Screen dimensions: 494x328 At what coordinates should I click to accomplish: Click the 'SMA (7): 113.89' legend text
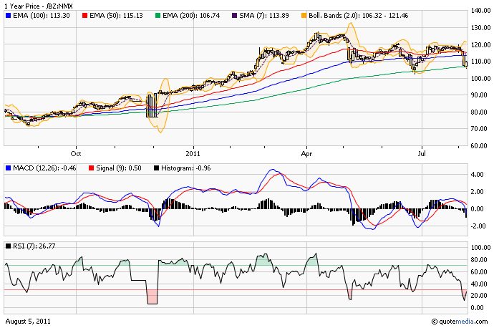click(264, 16)
